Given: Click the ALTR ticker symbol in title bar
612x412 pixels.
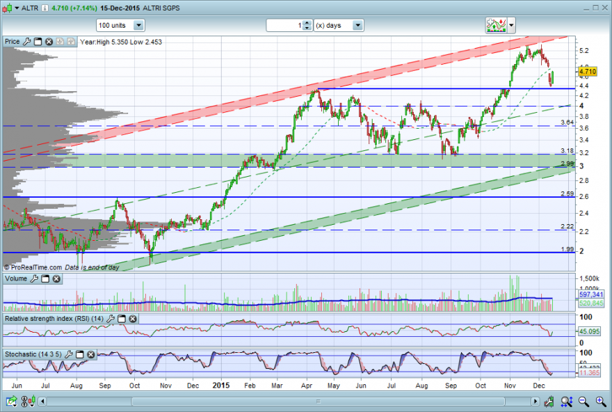Looking at the screenshot, I should [30, 8].
